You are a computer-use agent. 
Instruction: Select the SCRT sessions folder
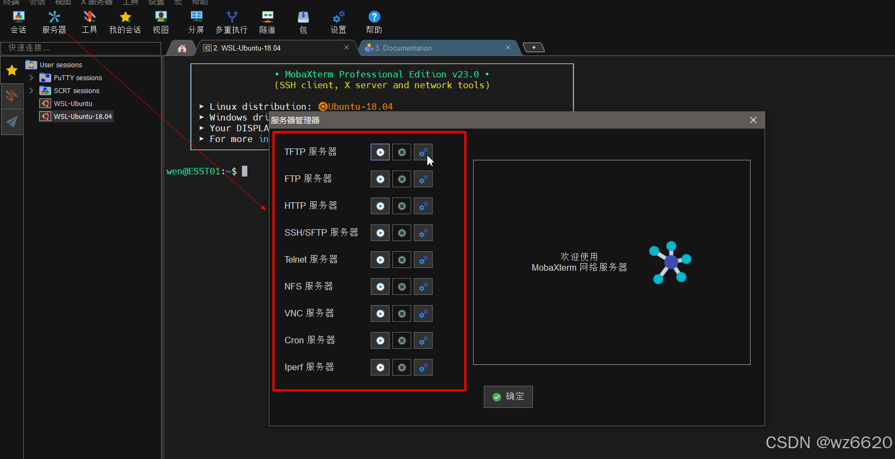click(70, 90)
